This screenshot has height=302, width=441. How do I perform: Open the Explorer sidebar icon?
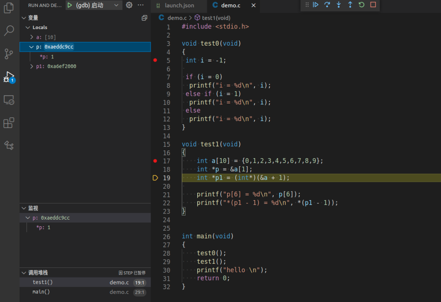pos(9,8)
